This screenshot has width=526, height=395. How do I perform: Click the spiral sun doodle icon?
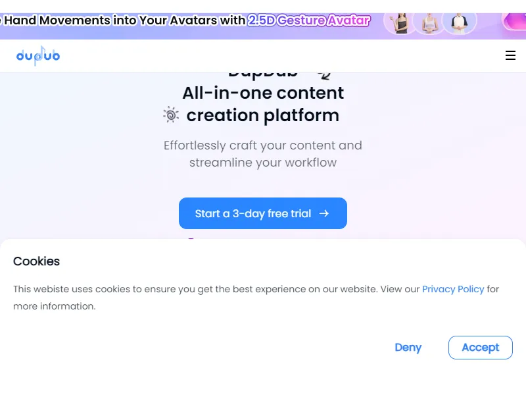click(x=171, y=115)
